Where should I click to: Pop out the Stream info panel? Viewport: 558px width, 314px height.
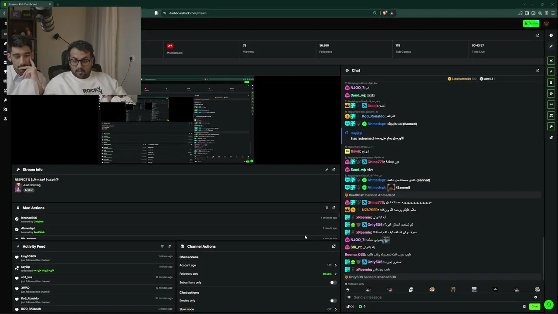(334, 170)
